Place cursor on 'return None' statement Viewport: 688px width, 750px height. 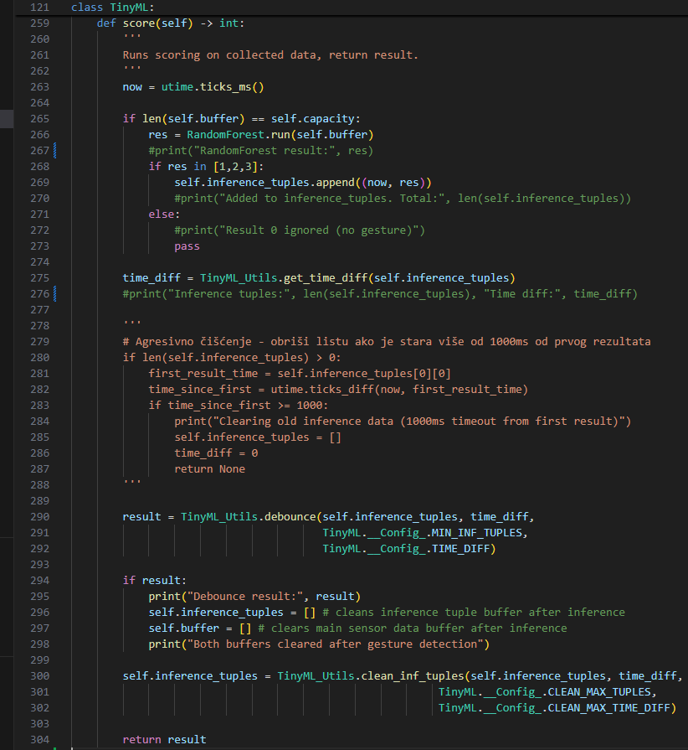point(209,469)
